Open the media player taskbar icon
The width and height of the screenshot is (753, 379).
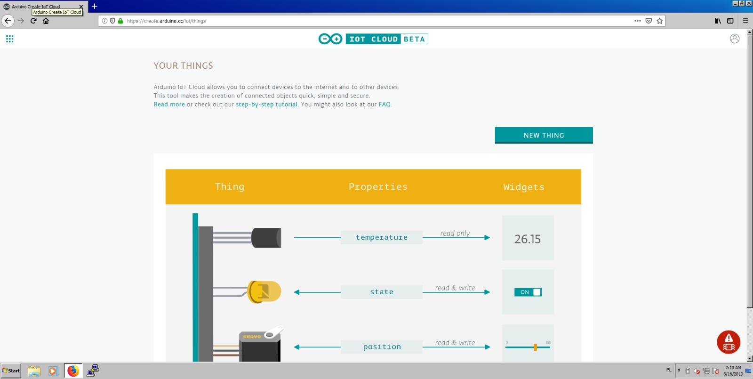click(53, 371)
